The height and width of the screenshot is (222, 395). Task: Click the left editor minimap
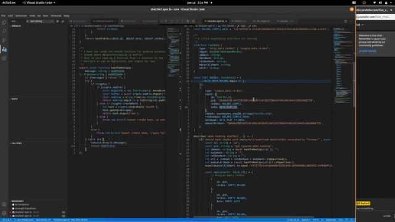tap(173, 52)
